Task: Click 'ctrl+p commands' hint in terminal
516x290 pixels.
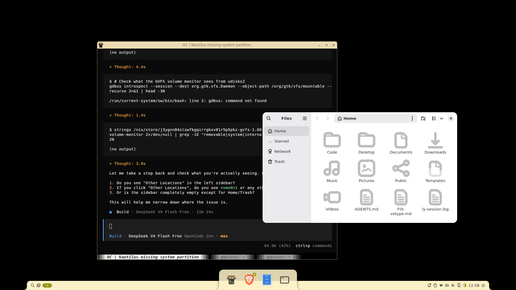Action: pyautogui.click(x=313, y=246)
